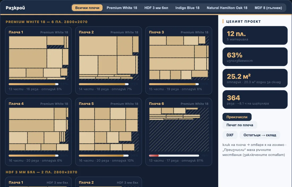The image size is (292, 187).
Task: Open 'Плоча 4' cutting layout thumbnail
Action: click(38, 129)
